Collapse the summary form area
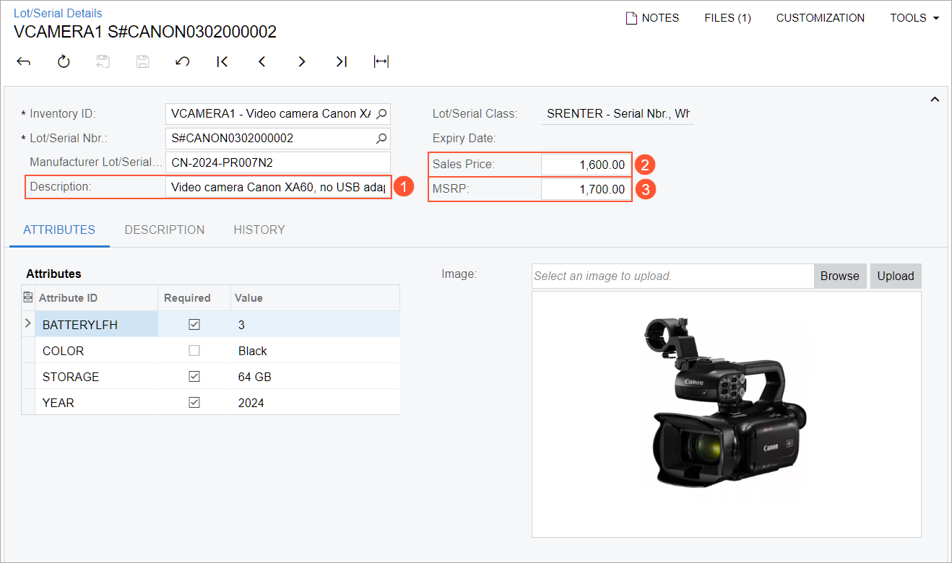 935,100
